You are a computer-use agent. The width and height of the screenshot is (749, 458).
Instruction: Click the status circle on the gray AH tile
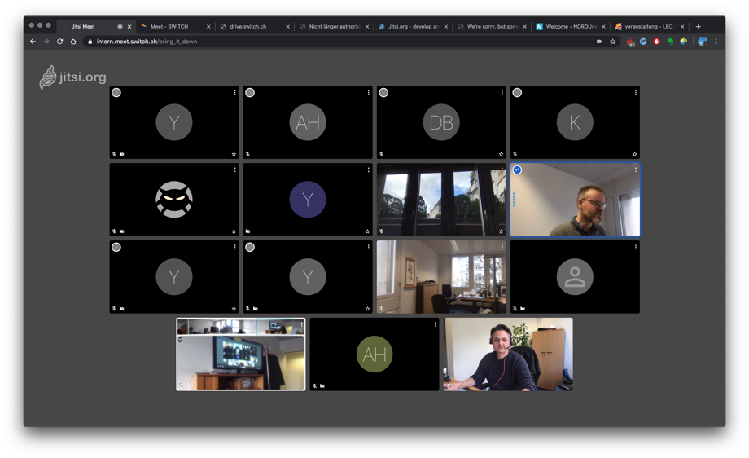click(x=250, y=93)
